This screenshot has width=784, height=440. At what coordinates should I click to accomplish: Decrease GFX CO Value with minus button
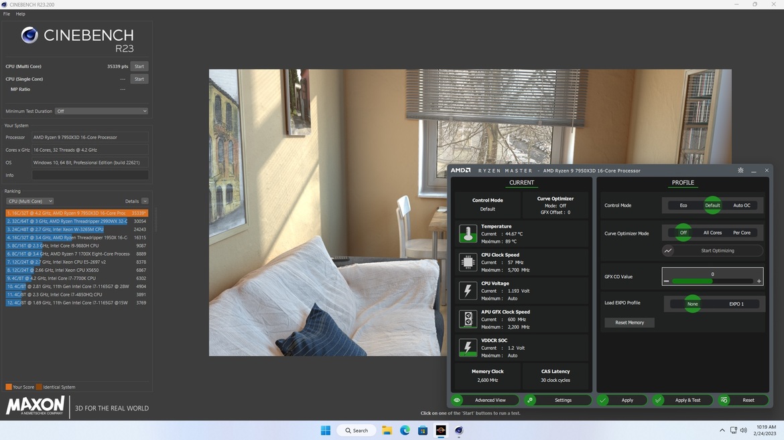click(x=666, y=282)
